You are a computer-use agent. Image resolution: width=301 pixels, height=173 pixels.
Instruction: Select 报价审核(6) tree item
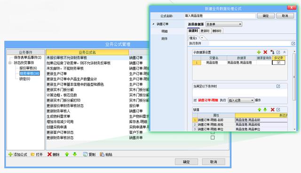[x=28, y=68]
